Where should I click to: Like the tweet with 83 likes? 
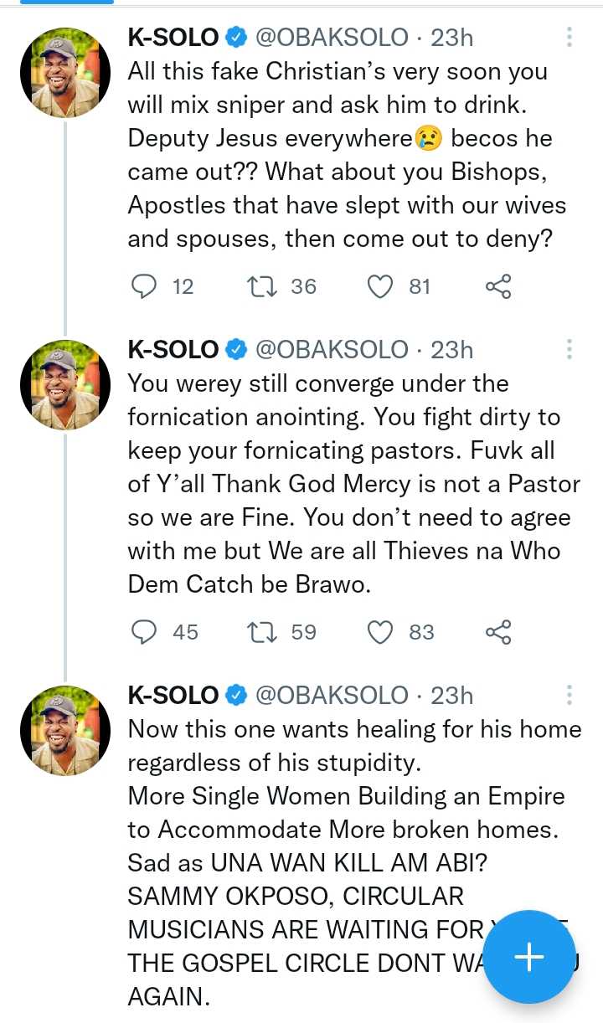pos(381,632)
